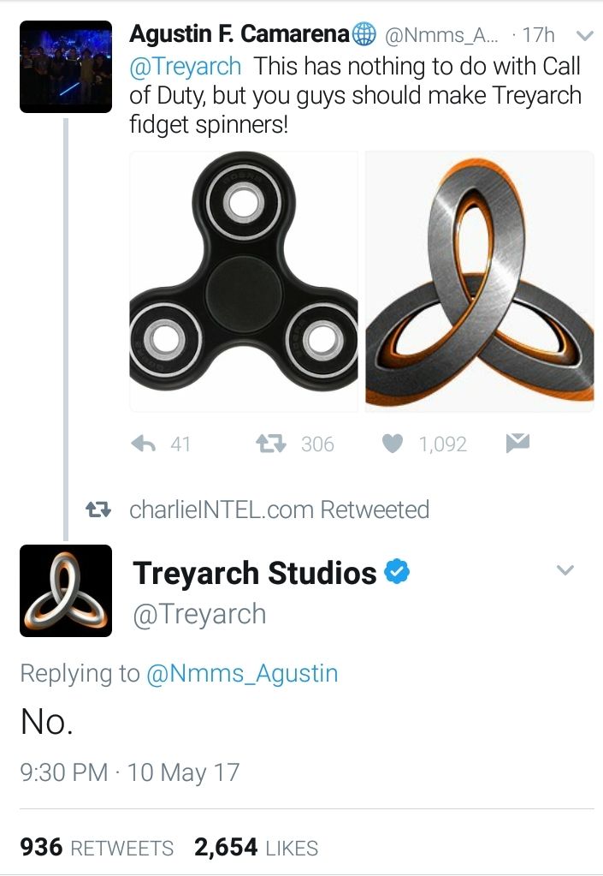
Task: View the Treyarch logo image
Action: coord(479,282)
